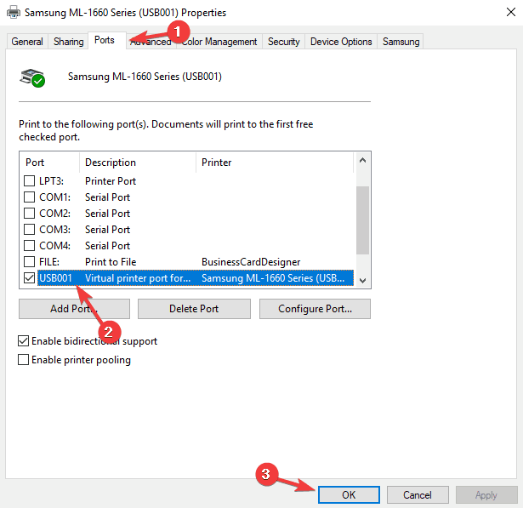Select the COM3: 'Serial Port' description

coord(107,229)
